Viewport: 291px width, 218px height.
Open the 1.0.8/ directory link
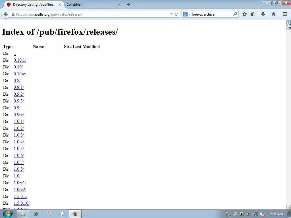point(19,169)
